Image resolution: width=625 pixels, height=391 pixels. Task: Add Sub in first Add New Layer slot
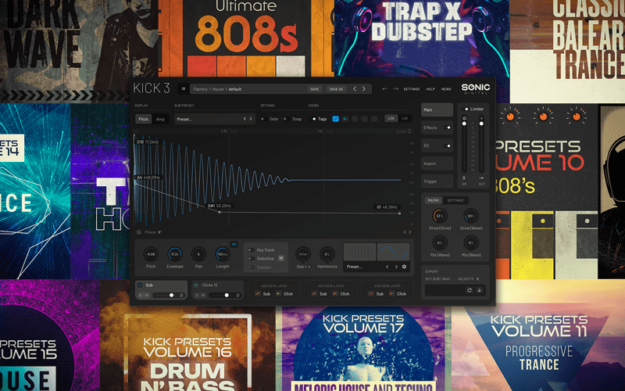tap(263, 294)
